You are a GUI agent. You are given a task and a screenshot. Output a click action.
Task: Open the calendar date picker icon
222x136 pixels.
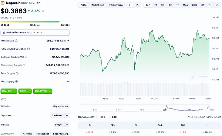[203, 5]
